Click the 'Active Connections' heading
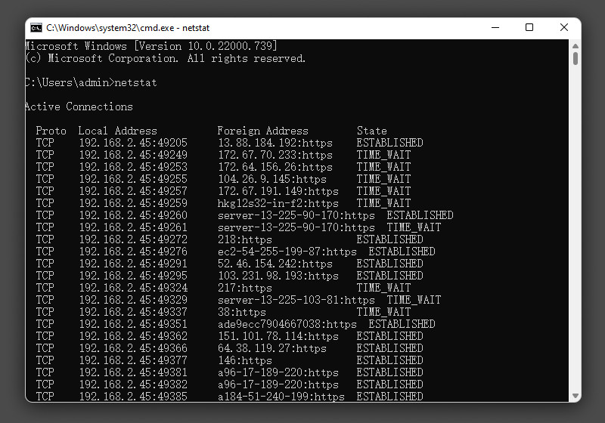Screen dimensions: 605x423 click(x=79, y=107)
